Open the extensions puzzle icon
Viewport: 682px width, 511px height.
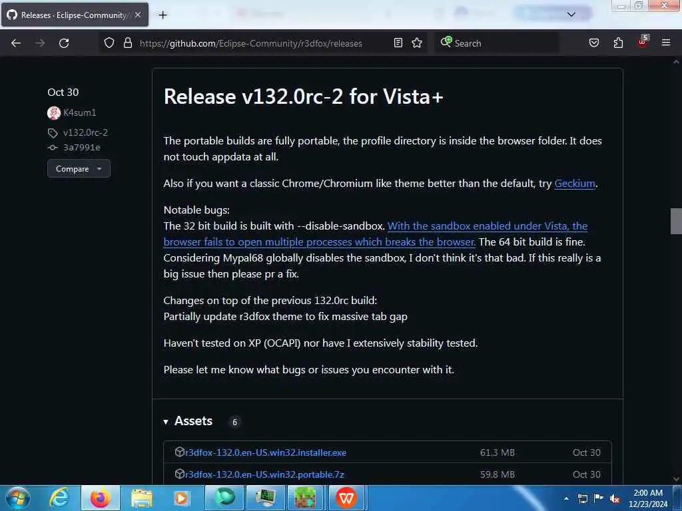(618, 43)
